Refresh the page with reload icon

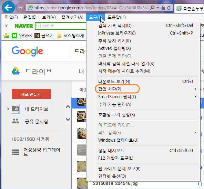[169, 8]
